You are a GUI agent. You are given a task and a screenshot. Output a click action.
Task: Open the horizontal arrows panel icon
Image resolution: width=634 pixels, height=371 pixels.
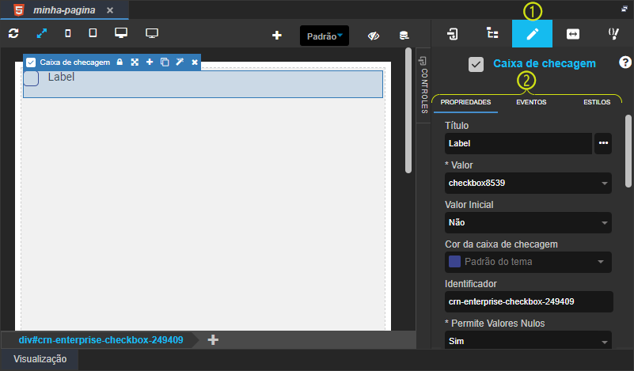click(573, 34)
